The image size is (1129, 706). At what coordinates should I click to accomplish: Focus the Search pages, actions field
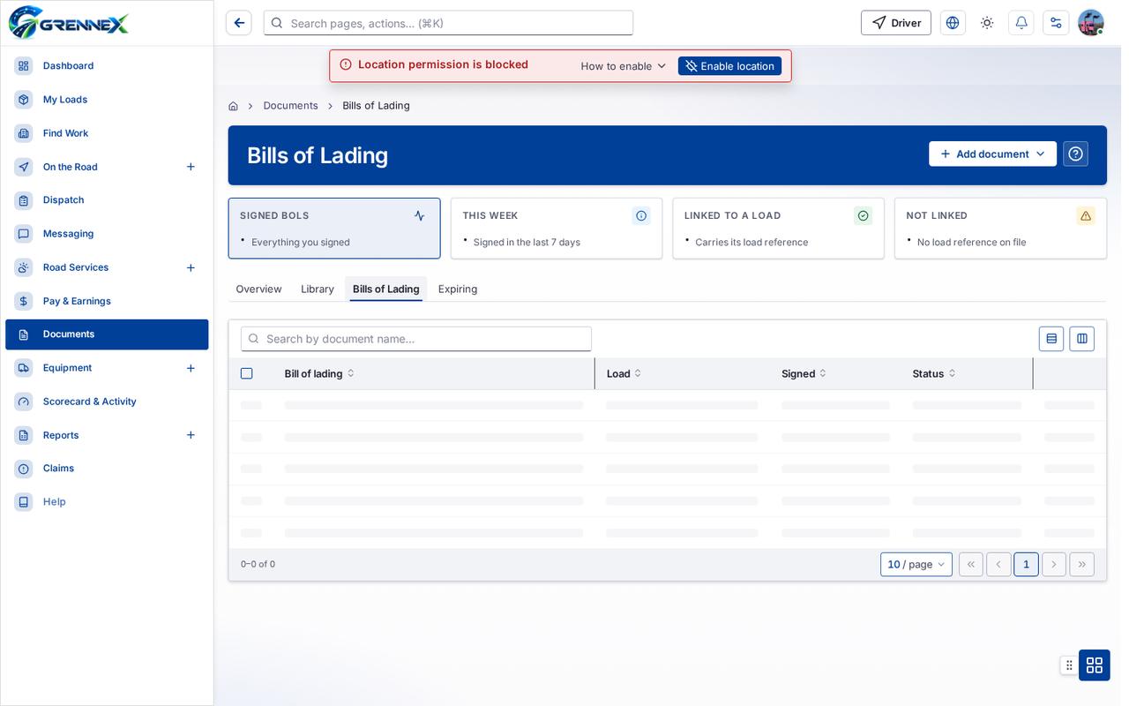[448, 23]
